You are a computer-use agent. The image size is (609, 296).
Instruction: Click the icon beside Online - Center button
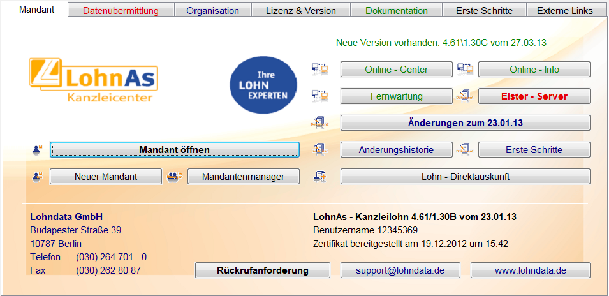point(319,69)
